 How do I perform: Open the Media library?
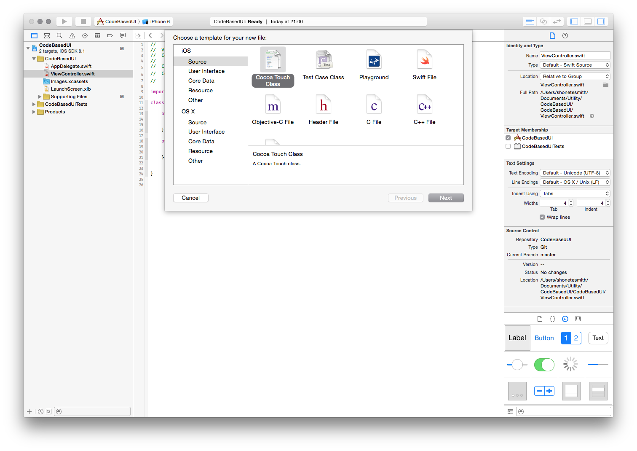point(578,319)
